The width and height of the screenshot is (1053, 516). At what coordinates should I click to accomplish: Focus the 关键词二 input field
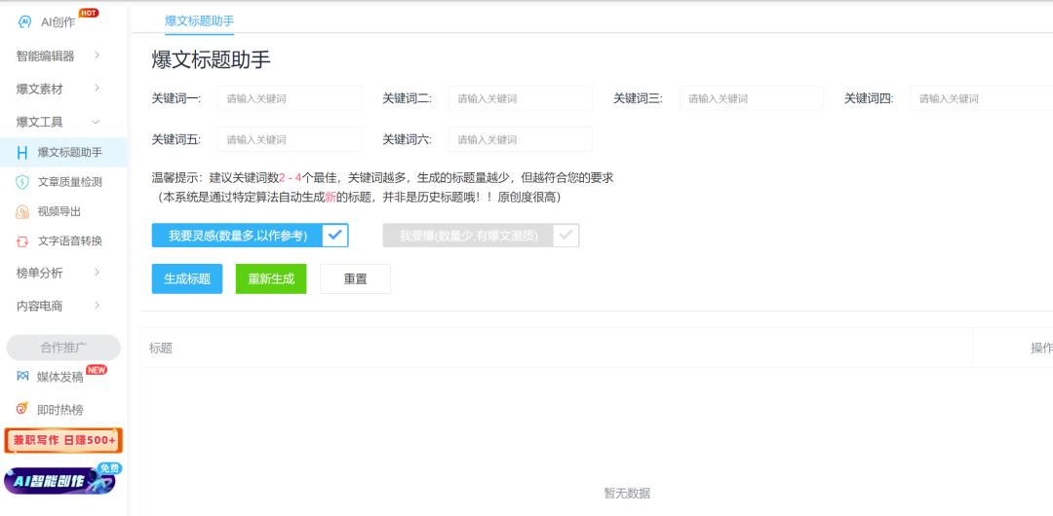pyautogui.click(x=521, y=98)
